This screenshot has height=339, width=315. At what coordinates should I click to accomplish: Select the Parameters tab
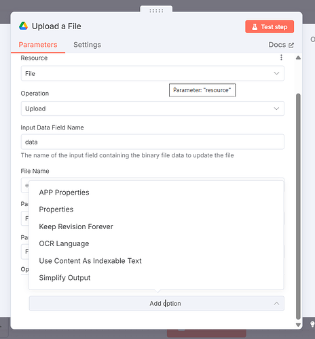coord(38,45)
